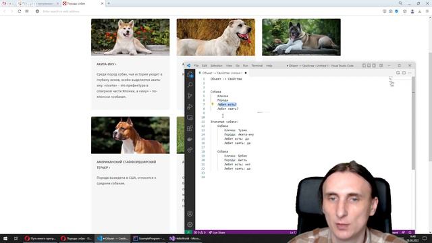This screenshot has width=432, height=243.
Task: Open the Edit menu in VS Code
Action: [205, 65]
